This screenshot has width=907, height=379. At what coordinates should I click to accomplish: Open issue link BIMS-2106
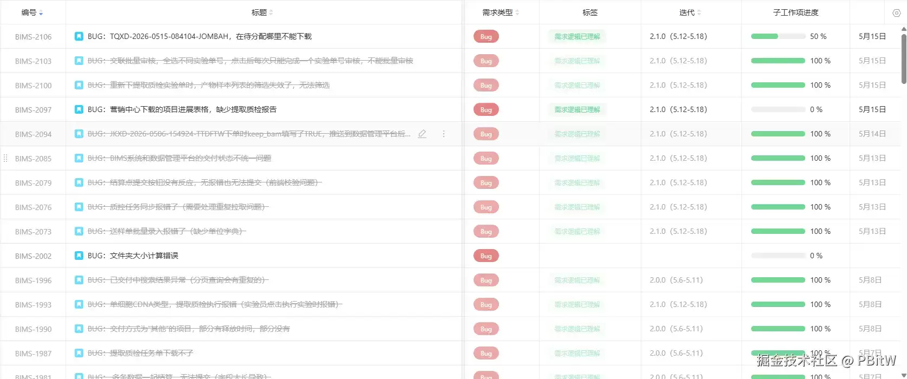pyautogui.click(x=34, y=37)
